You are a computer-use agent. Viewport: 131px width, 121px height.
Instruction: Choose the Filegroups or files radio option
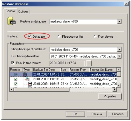(59, 36)
